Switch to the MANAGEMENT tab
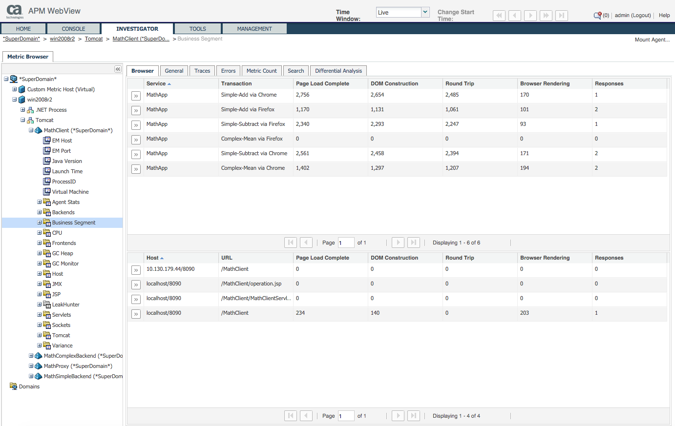 point(254,29)
